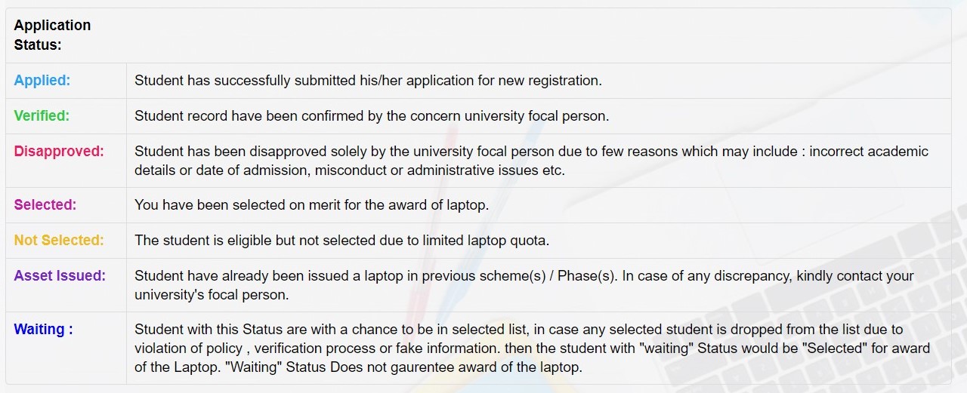Select the magenta "Selected:" status label

click(45, 205)
